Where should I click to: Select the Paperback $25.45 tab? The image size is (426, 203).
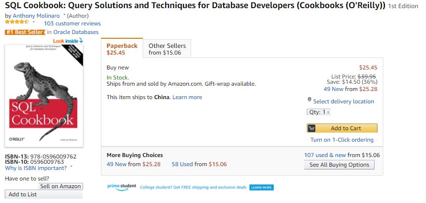click(x=122, y=49)
